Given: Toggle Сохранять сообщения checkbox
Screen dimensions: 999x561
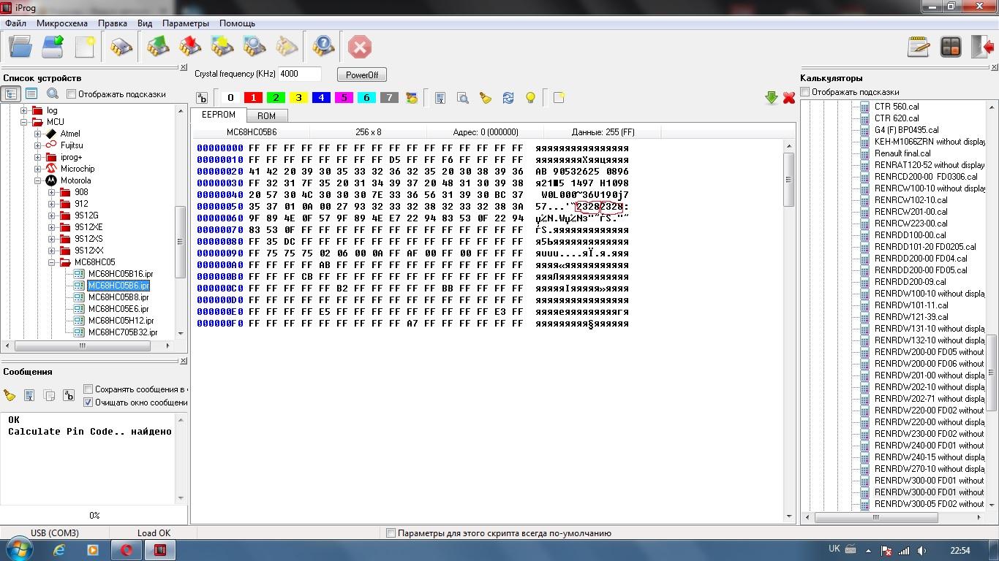Looking at the screenshot, I should click(88, 389).
